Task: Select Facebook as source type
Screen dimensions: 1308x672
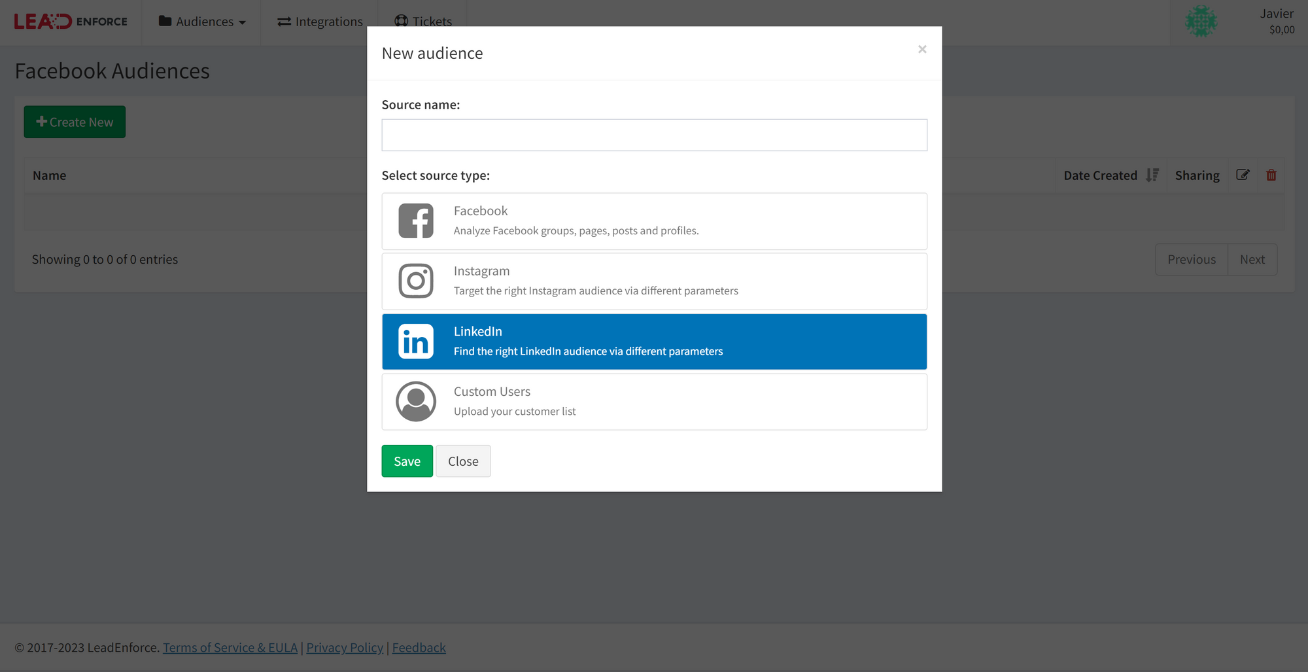Action: (654, 221)
